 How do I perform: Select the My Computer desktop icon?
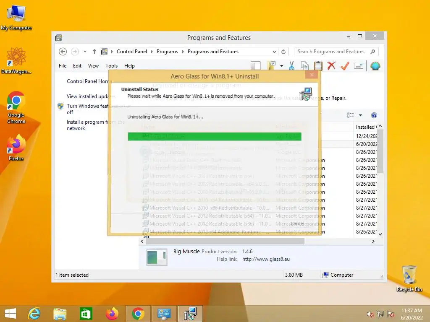pos(16,18)
